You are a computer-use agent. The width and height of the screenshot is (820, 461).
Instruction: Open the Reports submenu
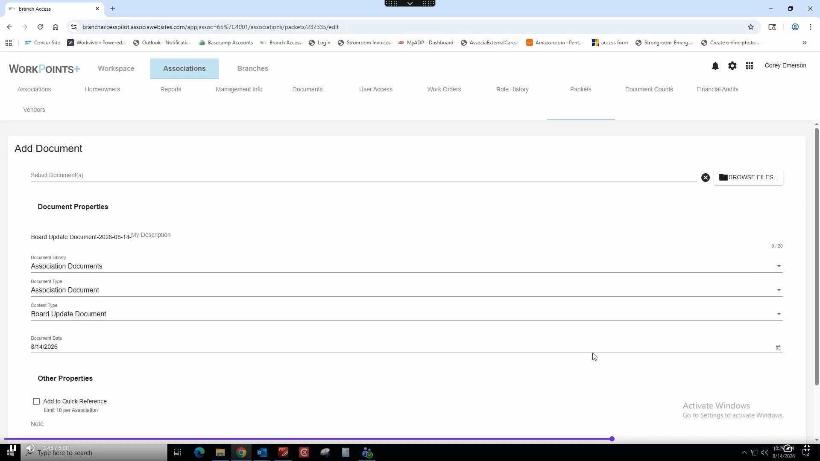coord(171,89)
